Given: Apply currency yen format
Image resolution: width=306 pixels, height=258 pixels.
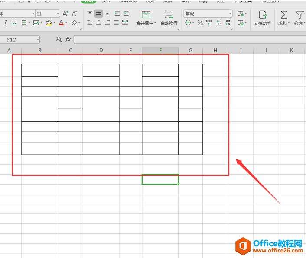Looking at the screenshot, I should [x=188, y=23].
